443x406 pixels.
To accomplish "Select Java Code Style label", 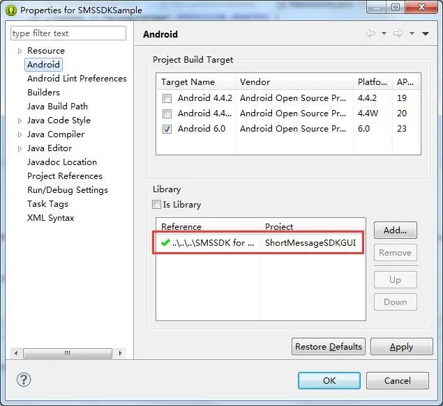I will tap(59, 120).
